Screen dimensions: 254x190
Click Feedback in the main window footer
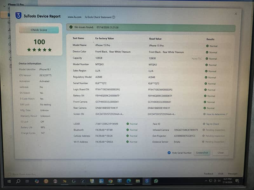[209, 174]
